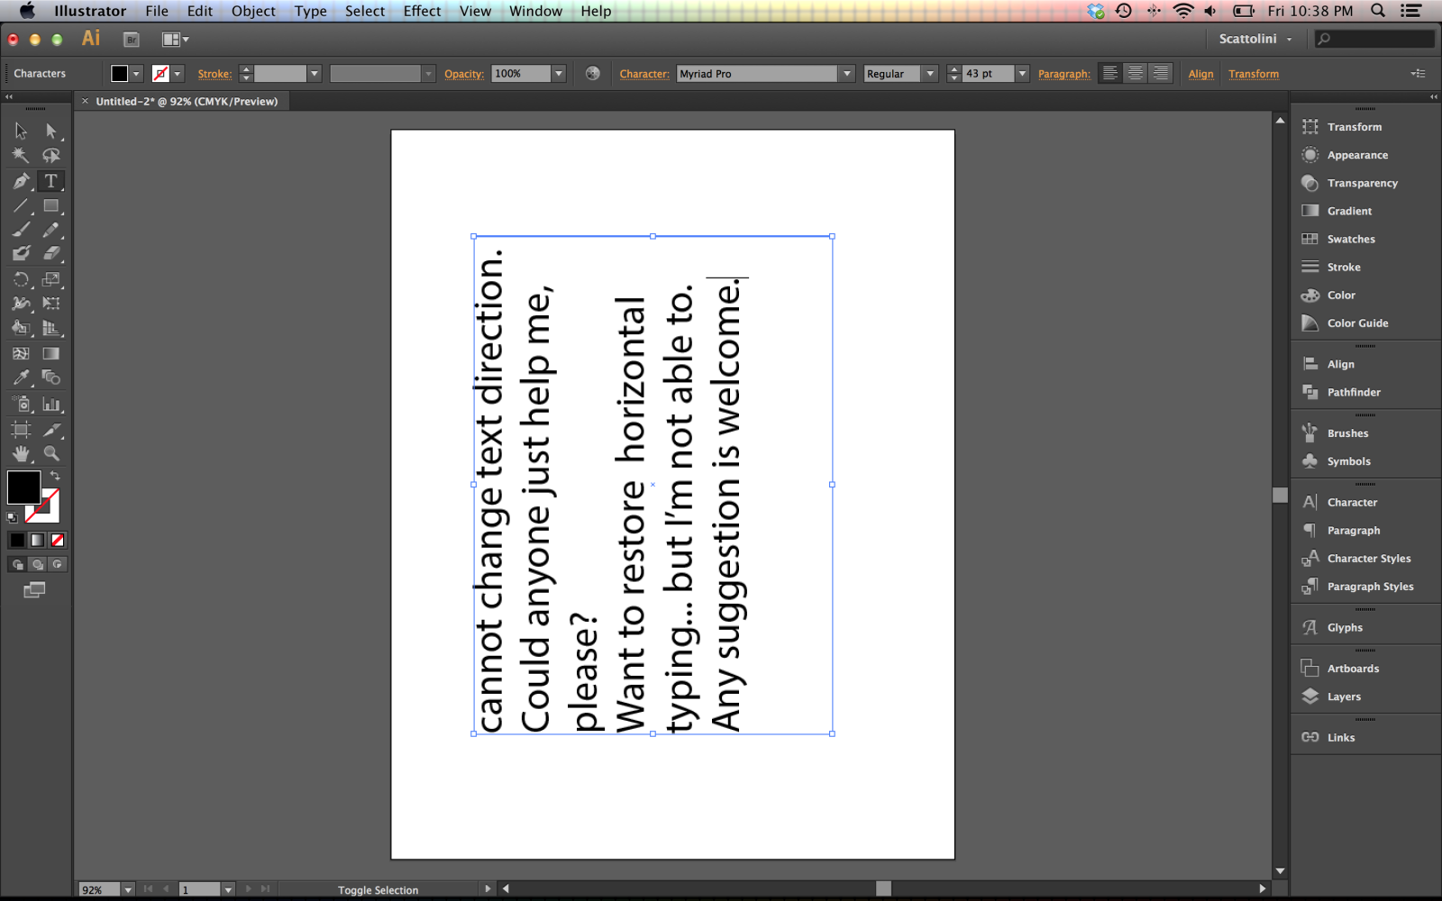The image size is (1442, 901).
Task: Open Adobe Bridge from toolbar
Action: 132,40
